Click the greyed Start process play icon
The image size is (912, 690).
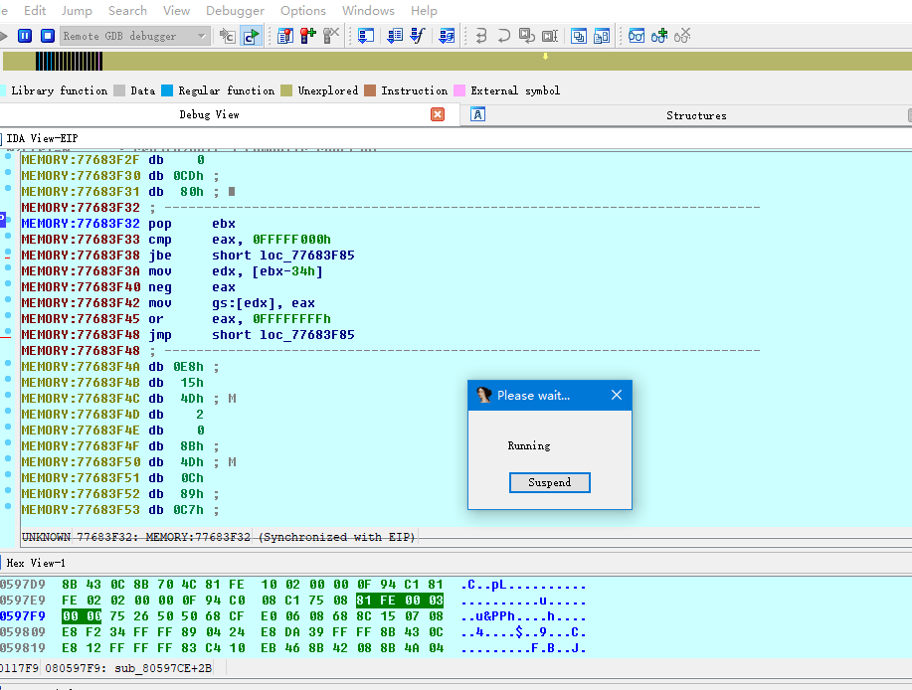pos(4,36)
